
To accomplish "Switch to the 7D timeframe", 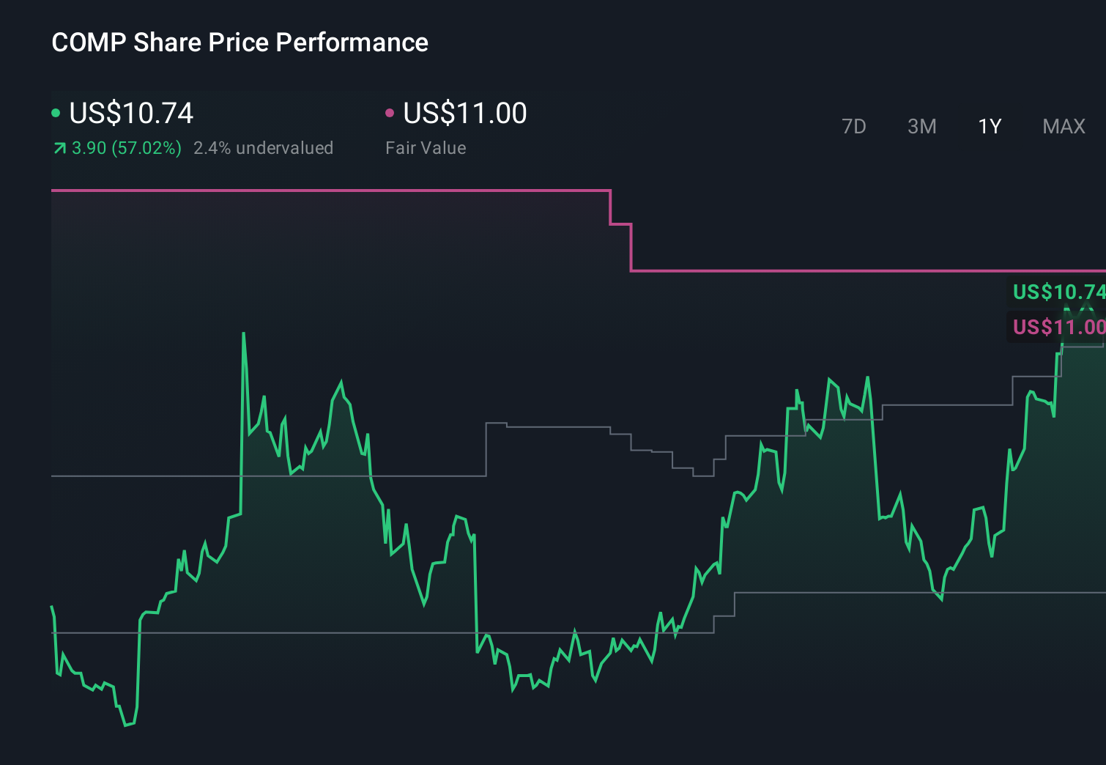I will click(854, 127).
